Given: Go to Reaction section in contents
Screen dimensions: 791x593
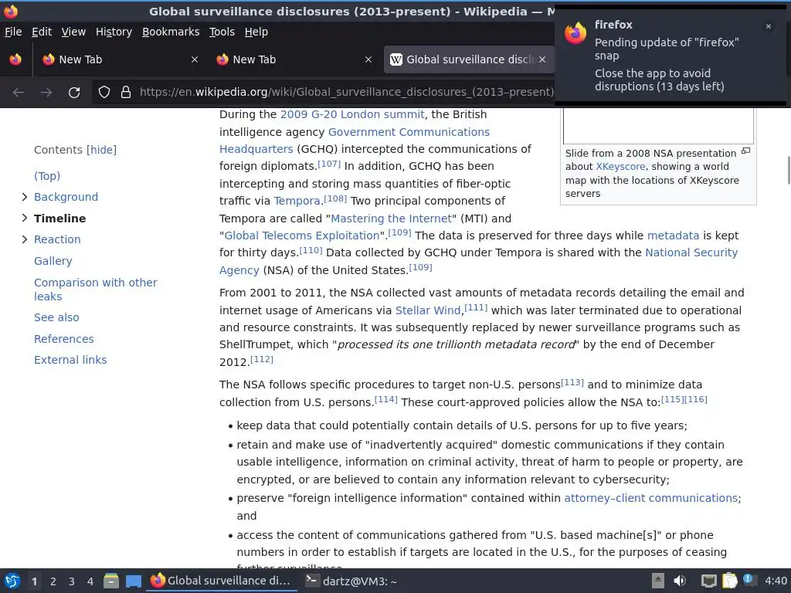Looking at the screenshot, I should [57, 239].
